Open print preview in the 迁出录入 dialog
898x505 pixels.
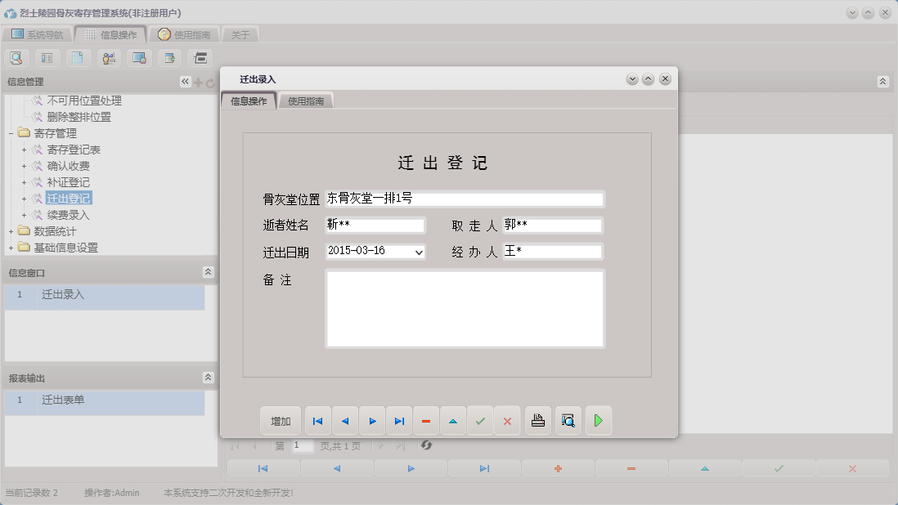coord(568,420)
